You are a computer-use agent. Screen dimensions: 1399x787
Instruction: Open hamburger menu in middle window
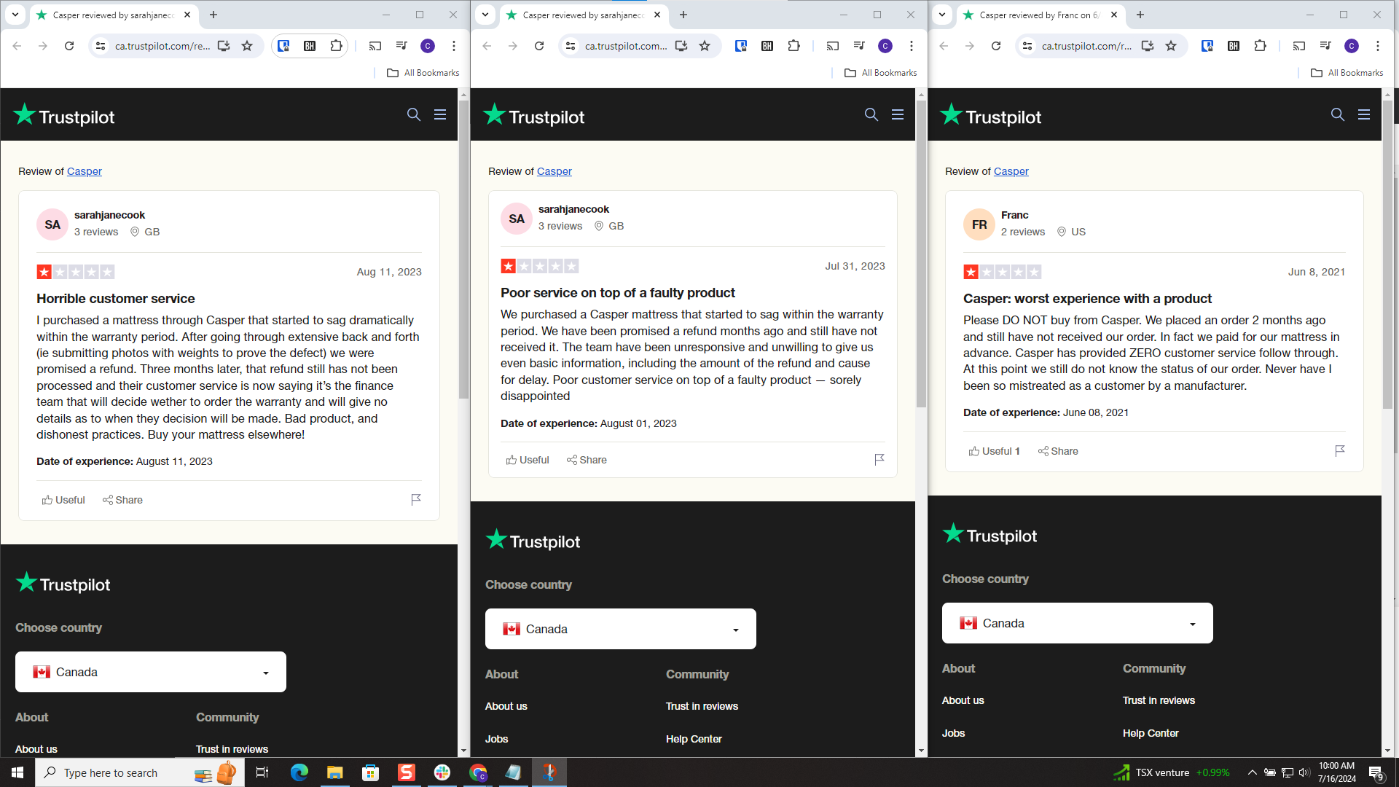898,114
